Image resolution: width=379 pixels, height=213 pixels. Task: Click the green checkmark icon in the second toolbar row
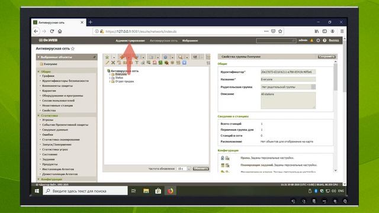pos(160,63)
